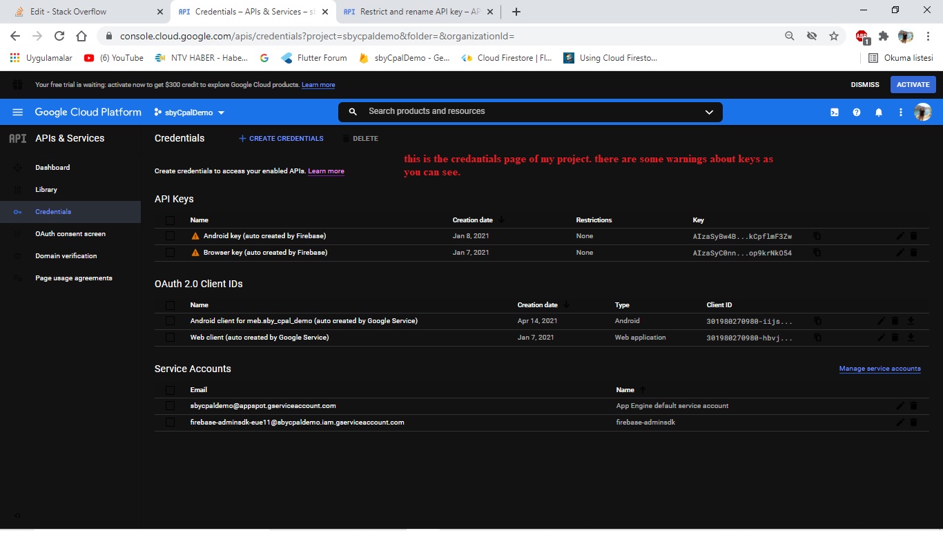Open the account avatar in console header
The image size is (943, 533).
coord(923,112)
